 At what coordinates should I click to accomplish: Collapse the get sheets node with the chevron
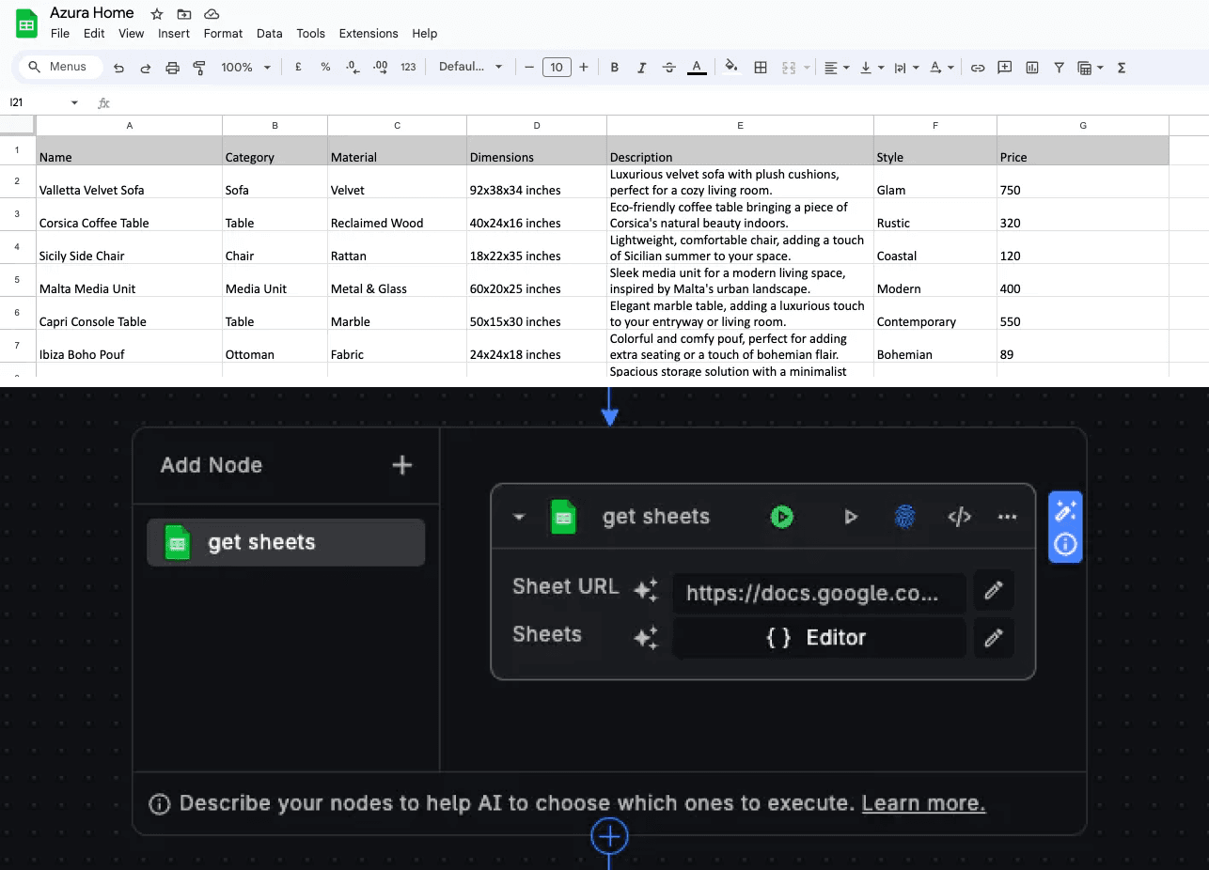click(x=518, y=516)
